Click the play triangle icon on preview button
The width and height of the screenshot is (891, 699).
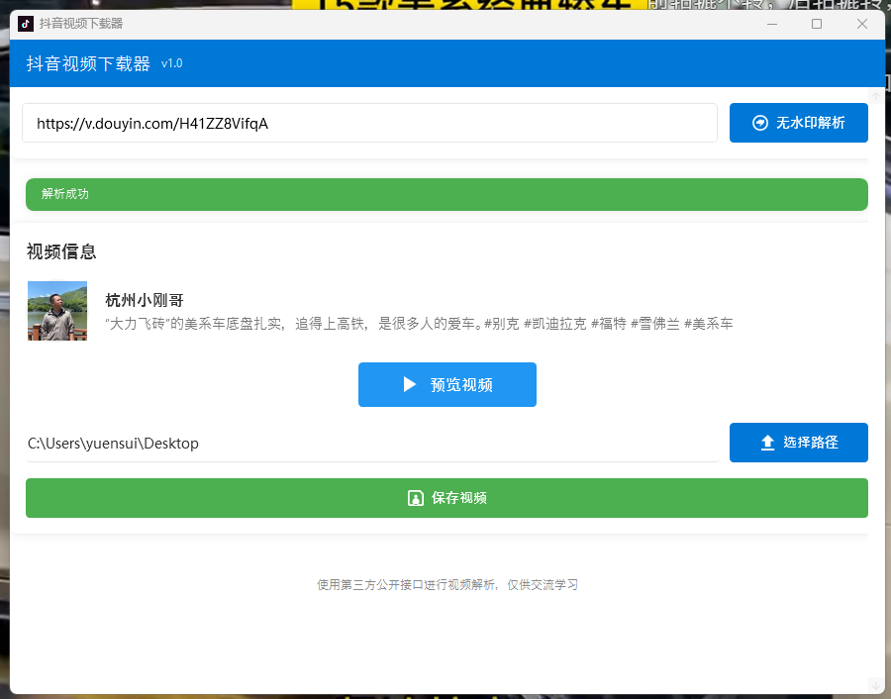coord(409,385)
